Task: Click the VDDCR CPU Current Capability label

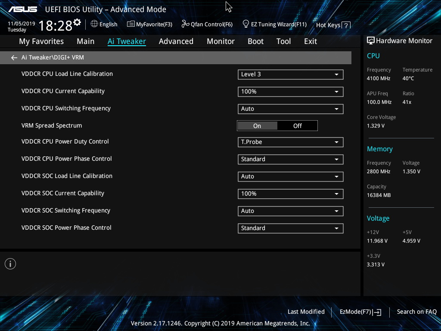Action: (x=63, y=91)
